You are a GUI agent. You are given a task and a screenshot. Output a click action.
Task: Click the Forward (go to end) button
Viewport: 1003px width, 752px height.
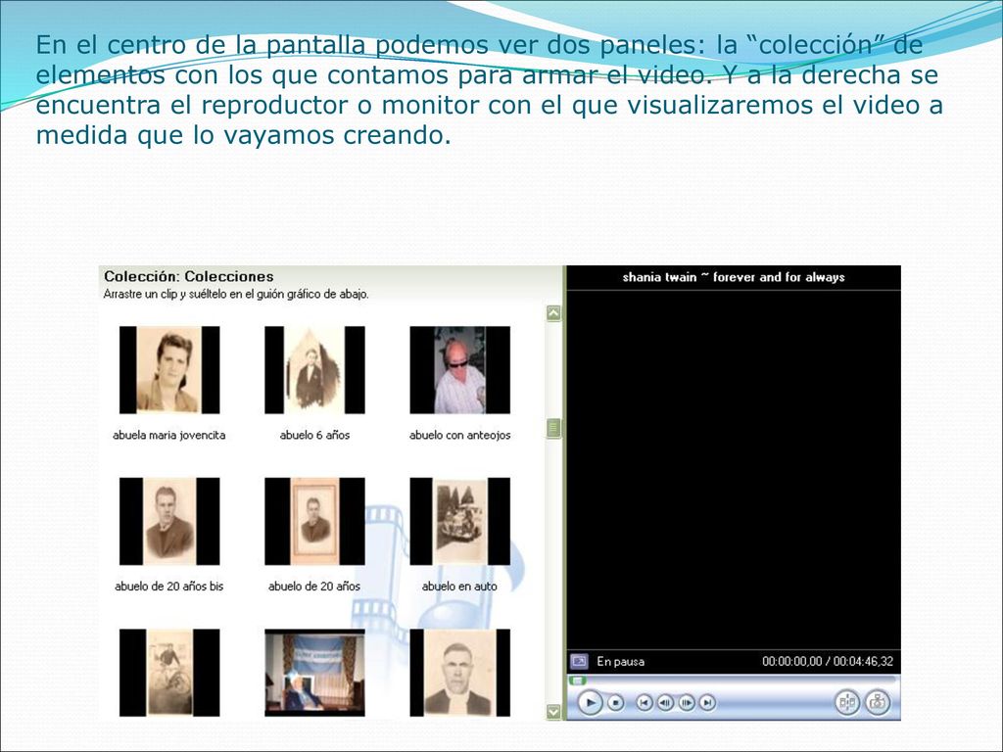707,703
